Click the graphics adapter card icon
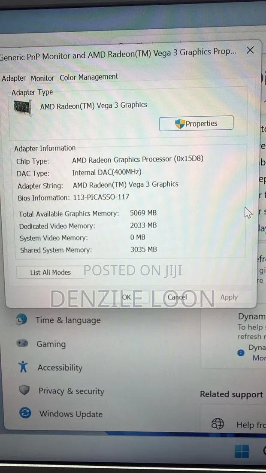This screenshot has height=473, width=266. click(x=22, y=107)
